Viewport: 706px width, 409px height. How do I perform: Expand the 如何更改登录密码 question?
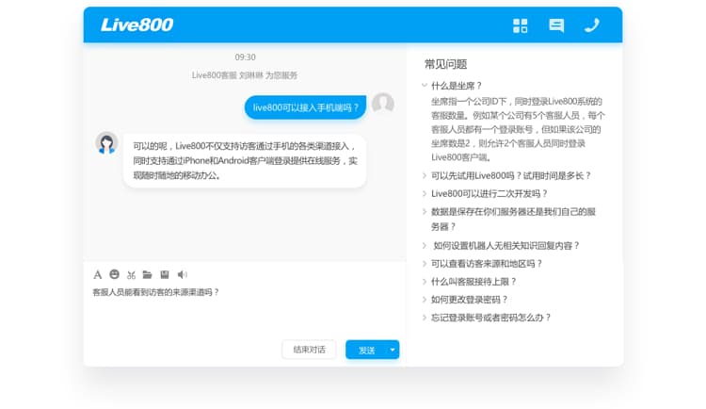(469, 299)
